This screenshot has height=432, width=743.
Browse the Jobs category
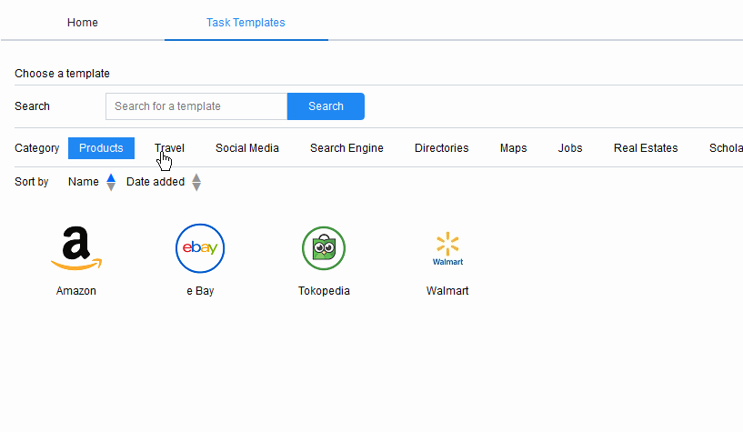click(570, 148)
